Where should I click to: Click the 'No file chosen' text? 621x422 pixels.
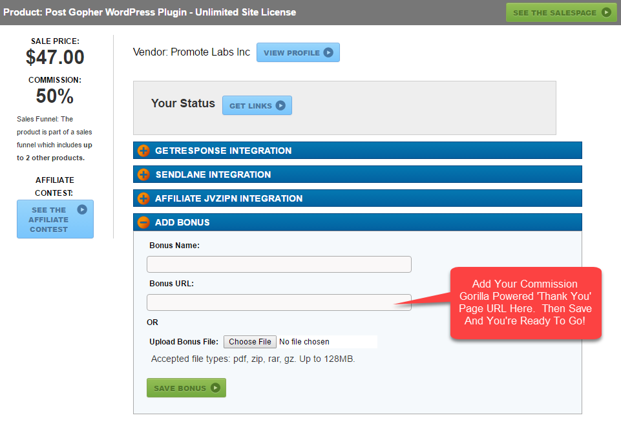pos(304,342)
